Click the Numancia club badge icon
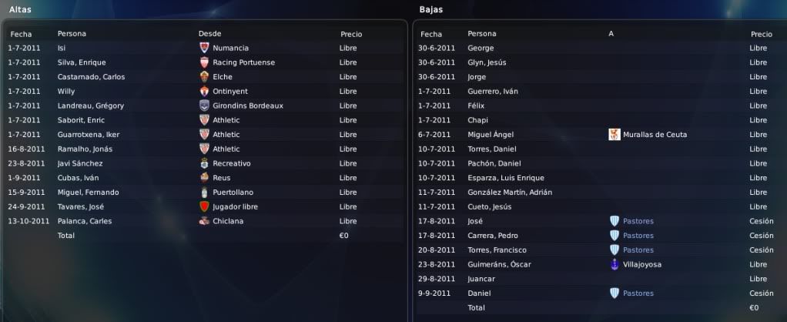This screenshot has width=787, height=322. (204, 48)
